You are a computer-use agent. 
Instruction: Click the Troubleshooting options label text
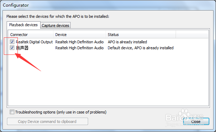[x=61, y=112]
